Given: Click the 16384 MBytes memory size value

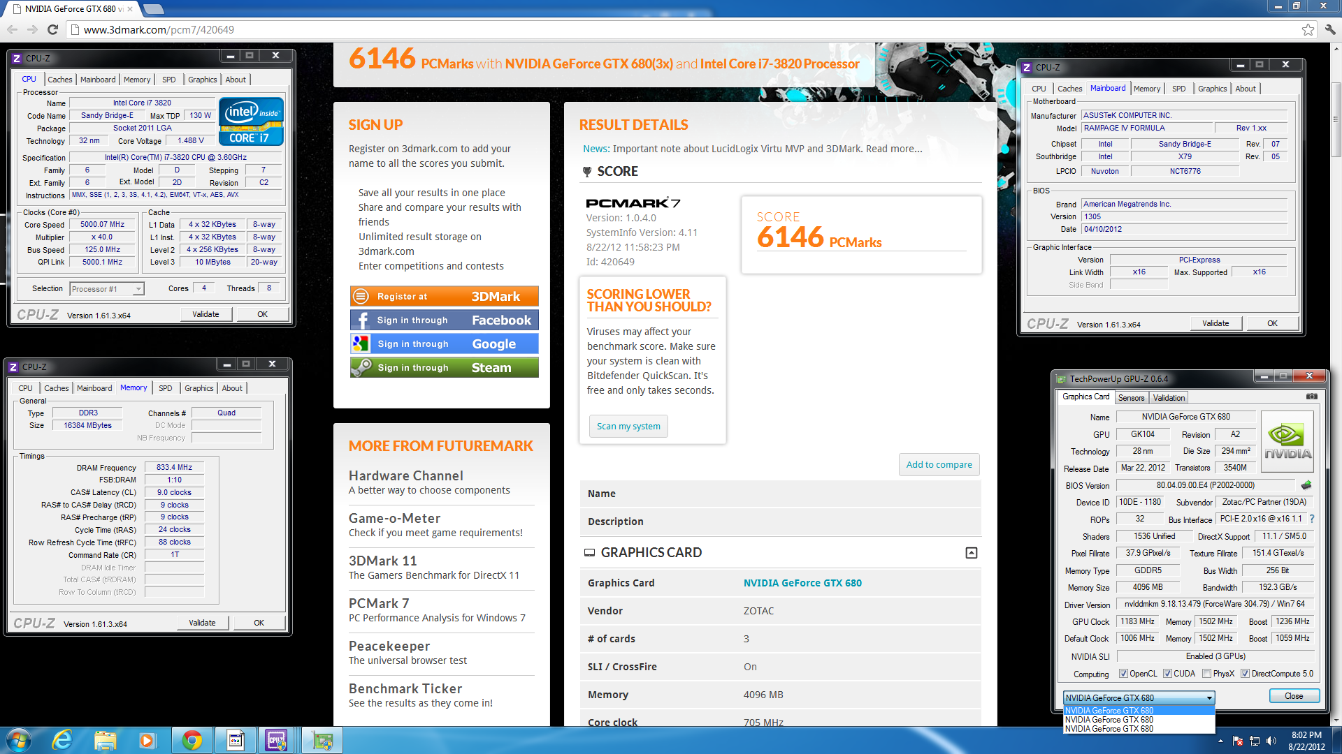Looking at the screenshot, I should [x=87, y=425].
